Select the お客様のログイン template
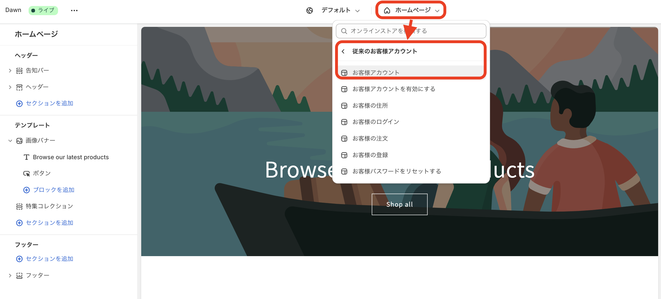661x299 pixels. click(x=376, y=122)
